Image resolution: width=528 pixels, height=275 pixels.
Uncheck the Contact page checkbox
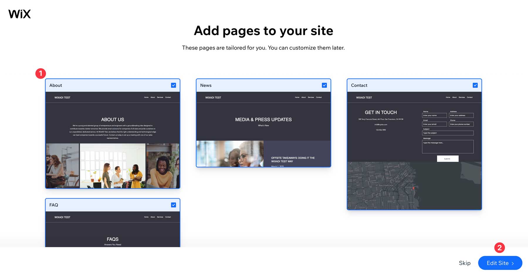coord(475,85)
